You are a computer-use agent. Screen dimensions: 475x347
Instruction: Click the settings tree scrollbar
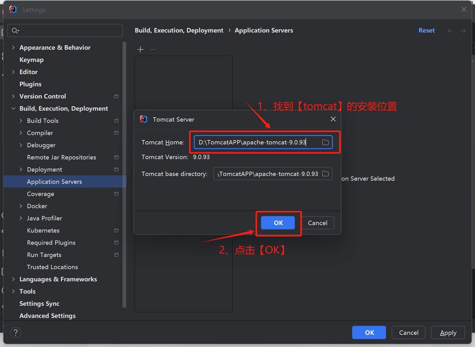pyautogui.click(x=124, y=174)
